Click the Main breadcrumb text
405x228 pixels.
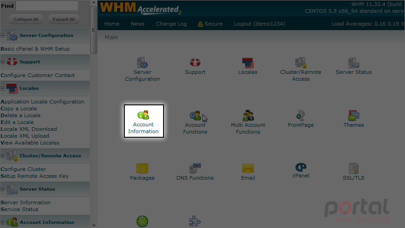[x=111, y=37]
